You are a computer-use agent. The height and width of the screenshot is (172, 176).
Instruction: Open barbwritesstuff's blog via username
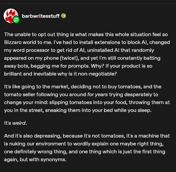click(x=41, y=16)
